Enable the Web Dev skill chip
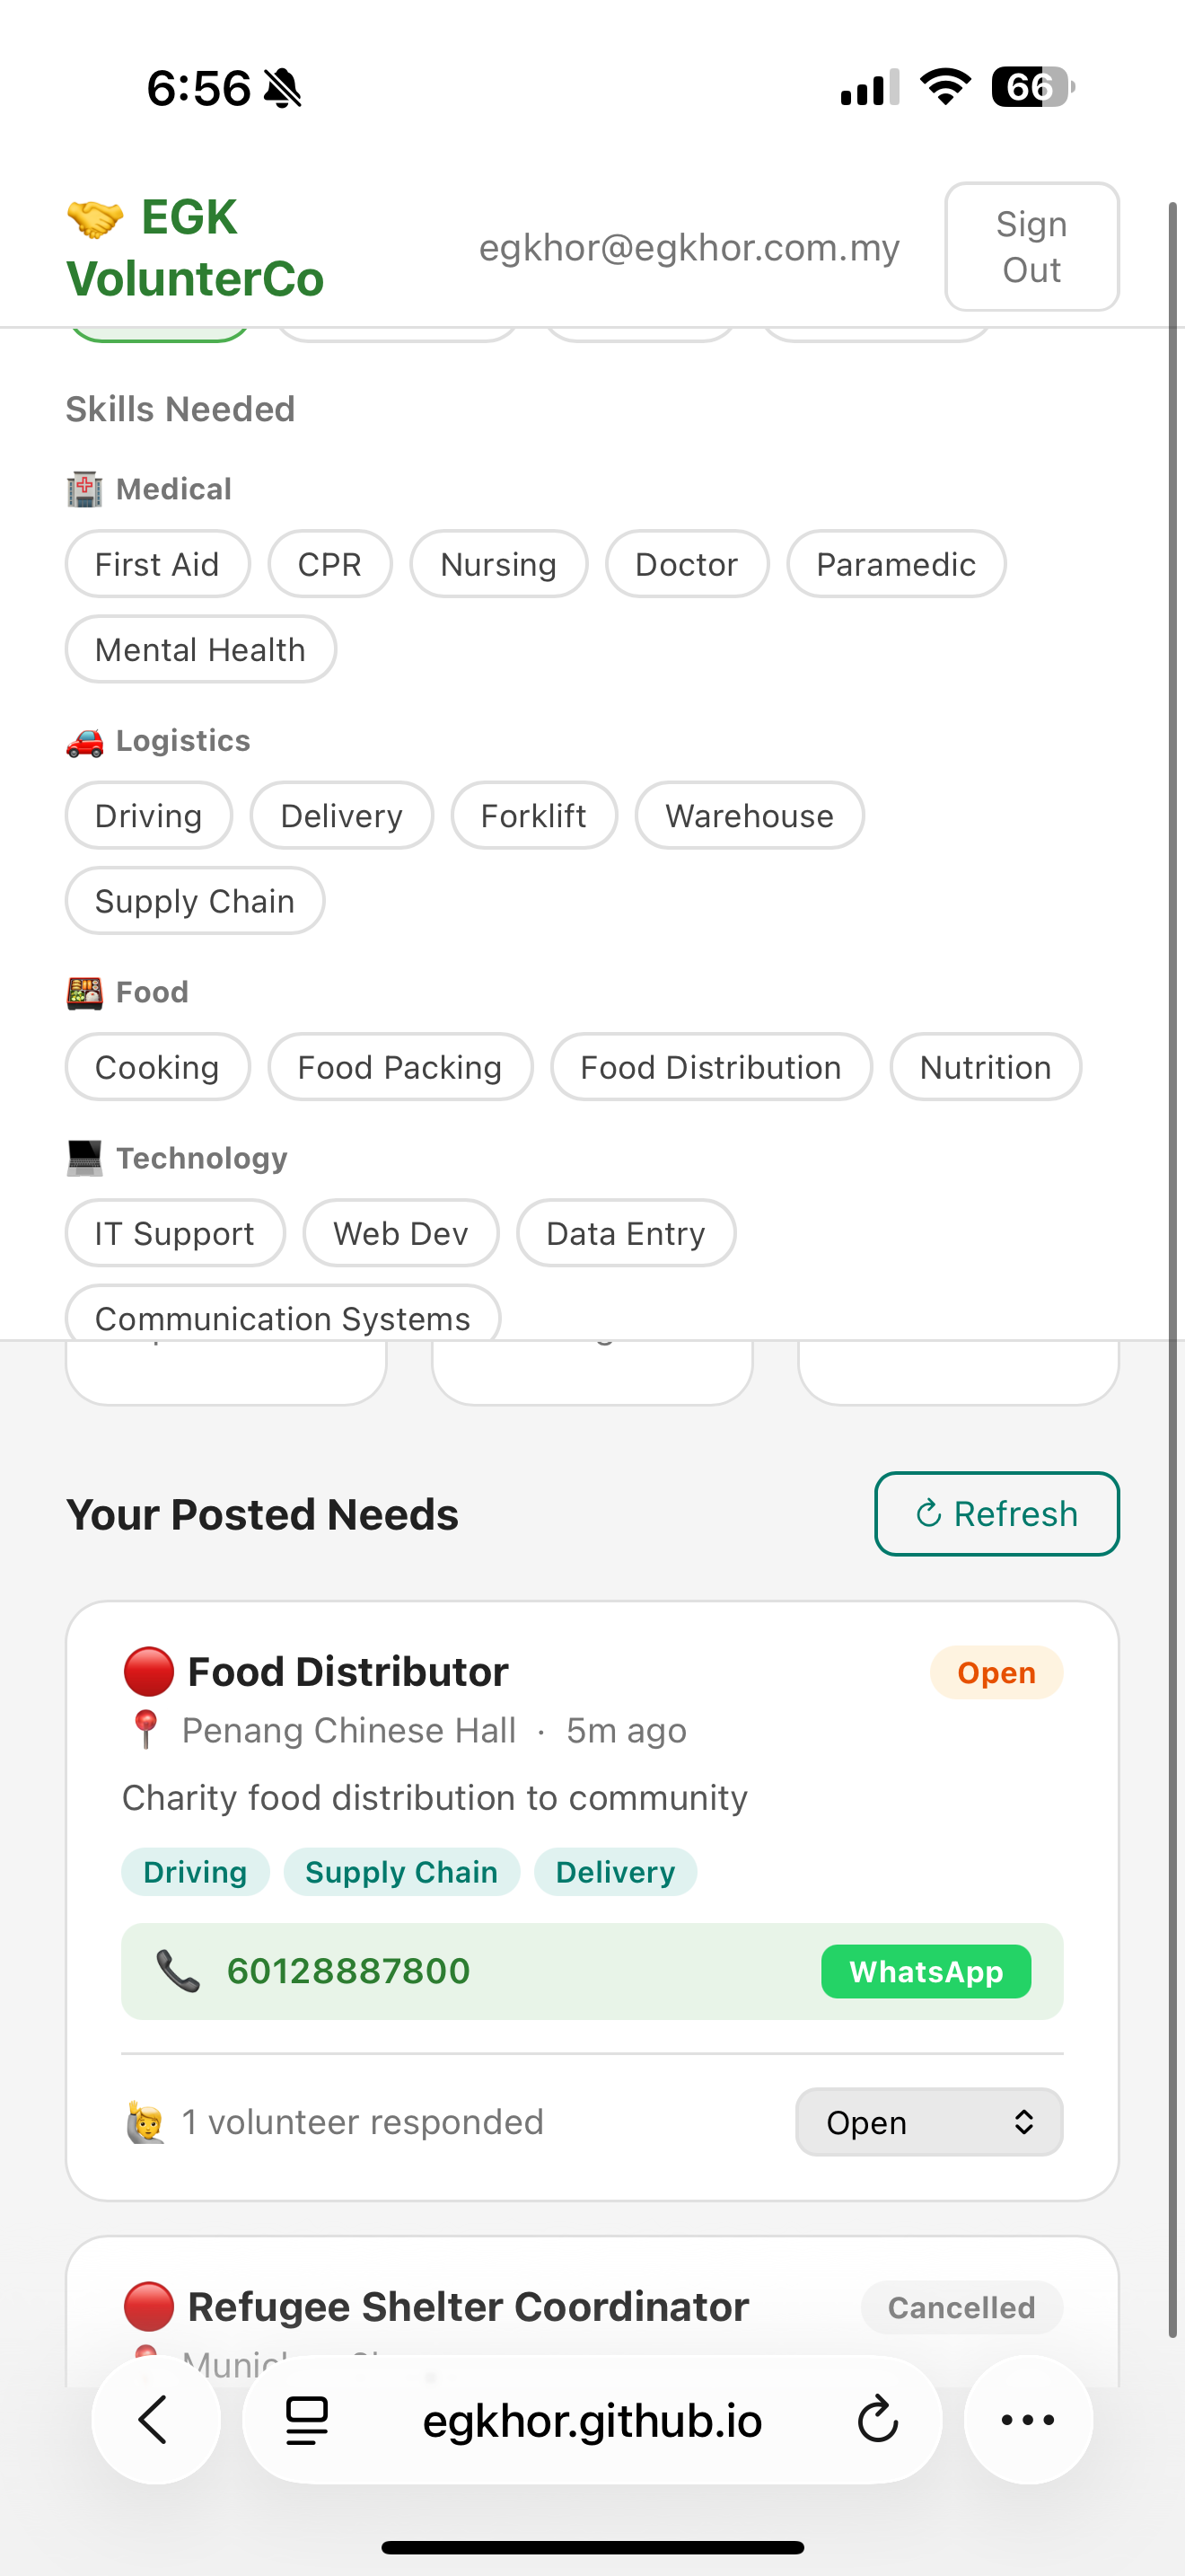Image resolution: width=1185 pixels, height=2576 pixels. pos(400,1233)
